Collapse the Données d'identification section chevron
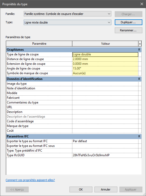Image resolution: width=146 pixels, height=196 pixels. (139, 79)
